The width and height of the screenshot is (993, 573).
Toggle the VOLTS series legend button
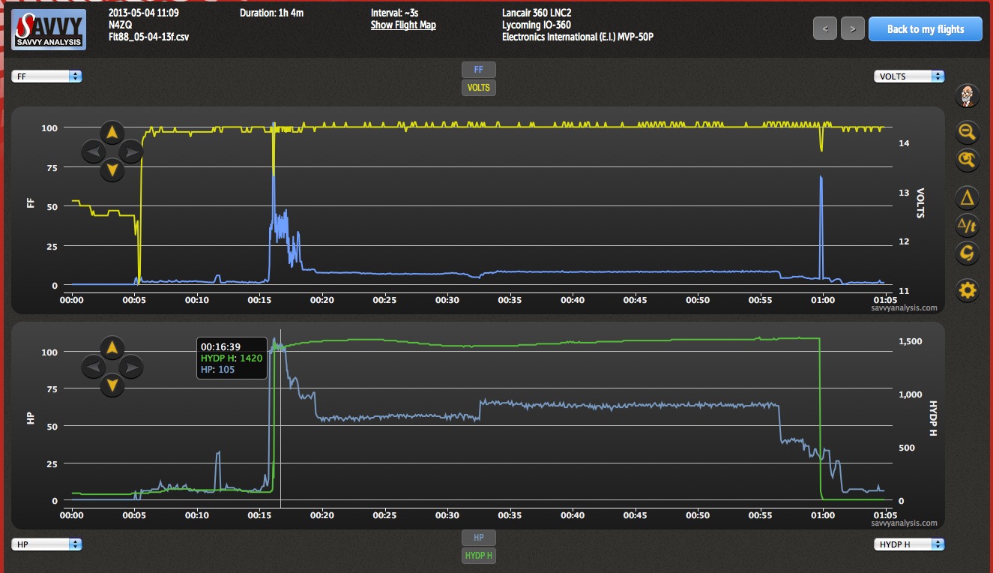(x=478, y=88)
